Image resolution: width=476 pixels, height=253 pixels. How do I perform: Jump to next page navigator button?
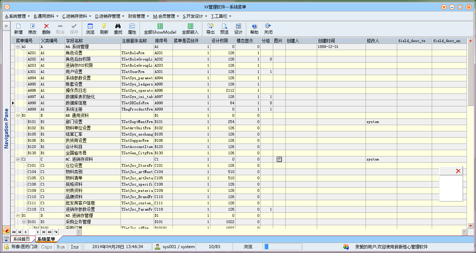point(44,232)
